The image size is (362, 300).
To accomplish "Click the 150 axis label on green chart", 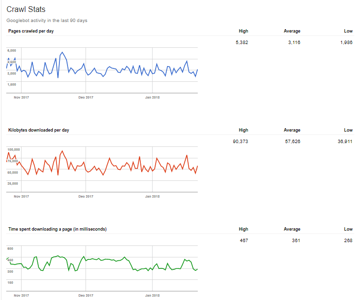I will tap(10, 282).
